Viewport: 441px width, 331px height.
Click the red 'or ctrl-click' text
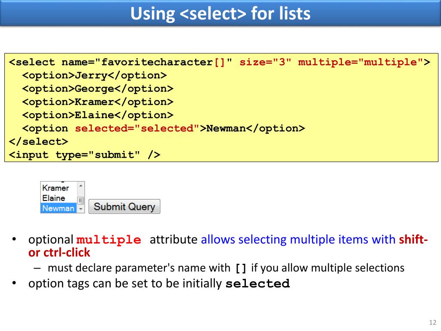pos(59,253)
